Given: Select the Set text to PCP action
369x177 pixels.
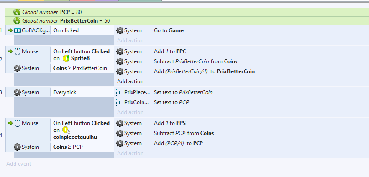Looking at the screenshot, I should (x=260, y=102).
